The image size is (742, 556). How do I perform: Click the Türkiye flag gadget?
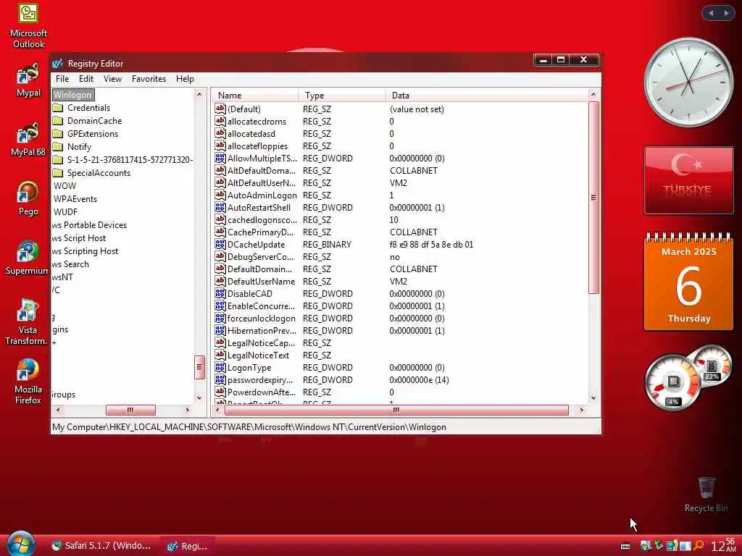tap(688, 180)
